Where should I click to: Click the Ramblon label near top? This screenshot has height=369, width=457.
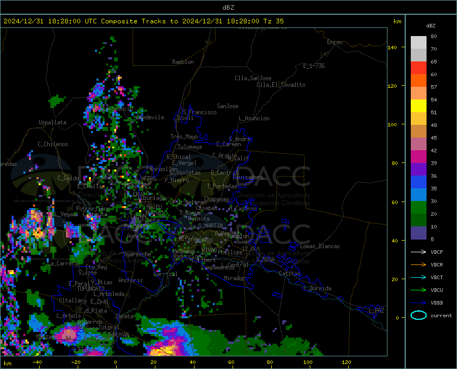(x=183, y=62)
